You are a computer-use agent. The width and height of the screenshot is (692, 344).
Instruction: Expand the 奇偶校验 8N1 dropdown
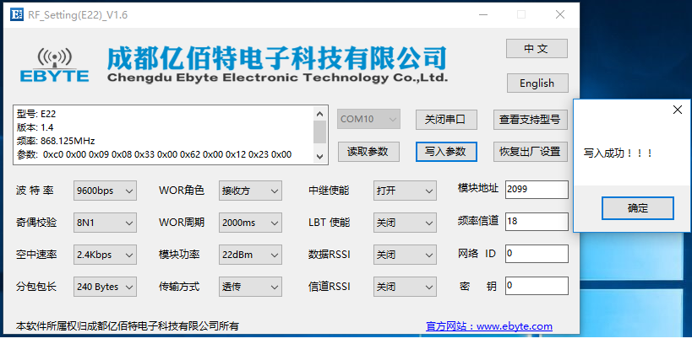click(x=105, y=223)
